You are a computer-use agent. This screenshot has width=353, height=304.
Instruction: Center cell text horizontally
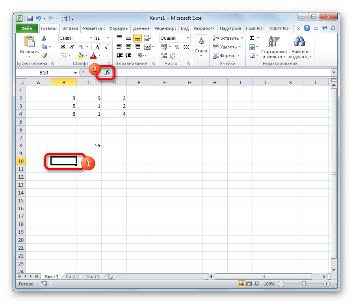click(128, 47)
